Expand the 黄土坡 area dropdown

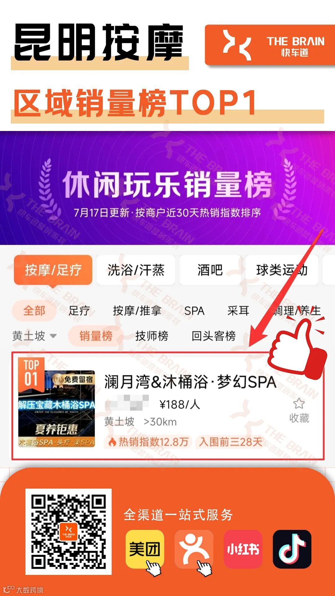click(34, 336)
